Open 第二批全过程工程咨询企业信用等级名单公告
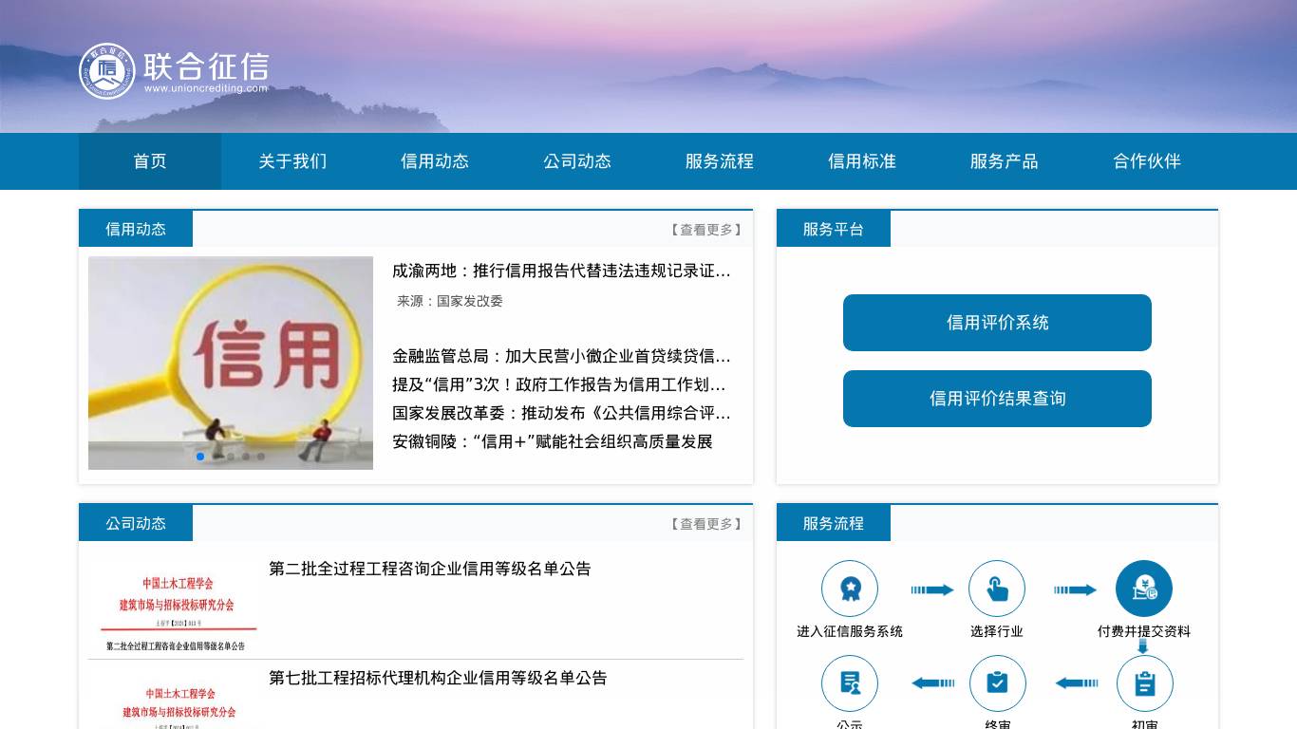This screenshot has height=729, width=1297. (x=430, y=569)
